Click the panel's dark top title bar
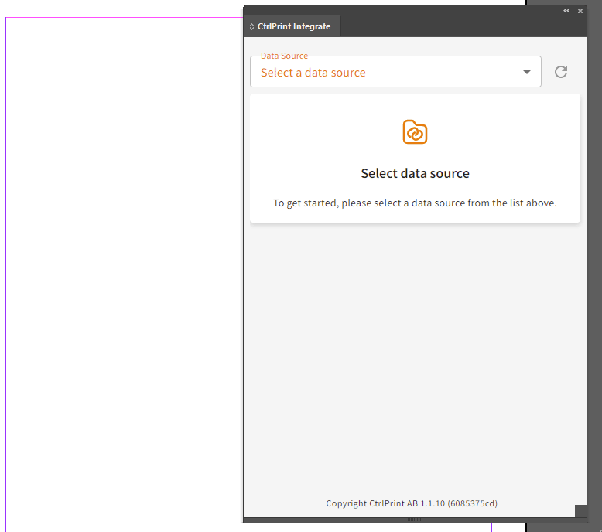 pos(402,10)
